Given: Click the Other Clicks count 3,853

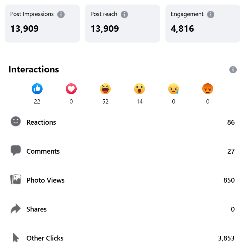Looking at the screenshot, I should [x=226, y=238].
